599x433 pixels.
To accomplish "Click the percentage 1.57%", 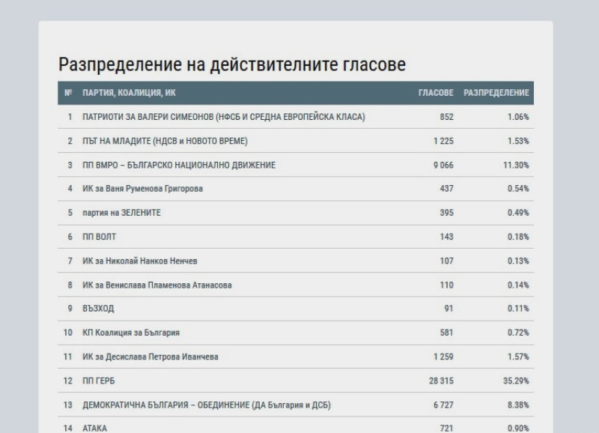I will click(518, 357).
